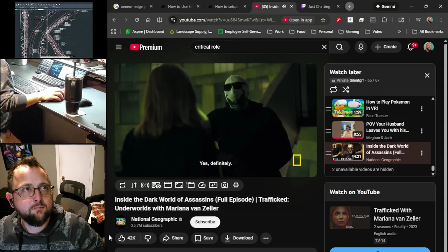
Task: Switch to the Just Chatting Twitch tab
Action: (x=320, y=6)
